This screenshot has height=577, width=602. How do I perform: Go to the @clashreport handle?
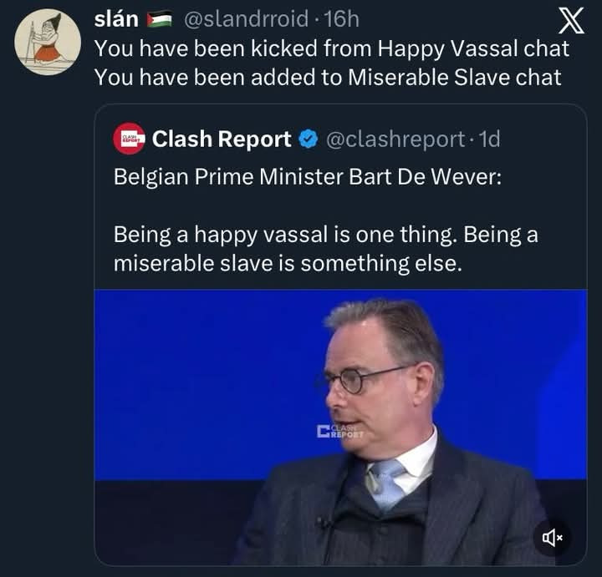pos(393,139)
